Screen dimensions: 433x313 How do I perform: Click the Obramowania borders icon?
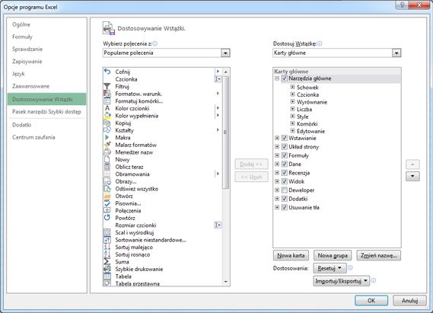[107, 174]
